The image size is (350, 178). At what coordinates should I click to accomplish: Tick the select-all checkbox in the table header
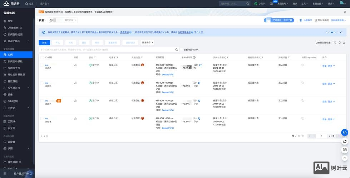(42, 57)
